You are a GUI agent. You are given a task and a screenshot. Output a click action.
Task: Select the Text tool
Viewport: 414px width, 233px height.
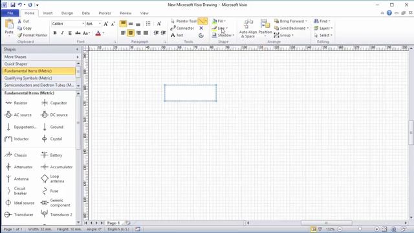[x=177, y=35]
